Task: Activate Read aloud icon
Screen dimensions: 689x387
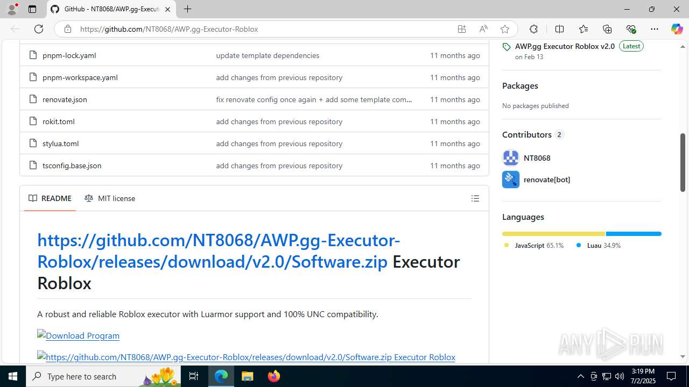Action: (x=483, y=29)
